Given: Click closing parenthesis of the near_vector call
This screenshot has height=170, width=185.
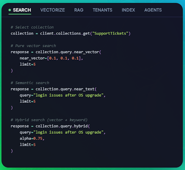Looking at the screenshot, I should [x=12, y=71].
